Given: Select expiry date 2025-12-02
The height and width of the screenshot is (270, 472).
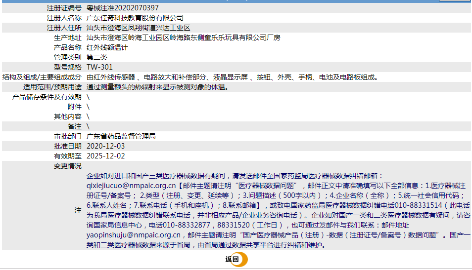Looking at the screenshot, I should coord(106,156).
